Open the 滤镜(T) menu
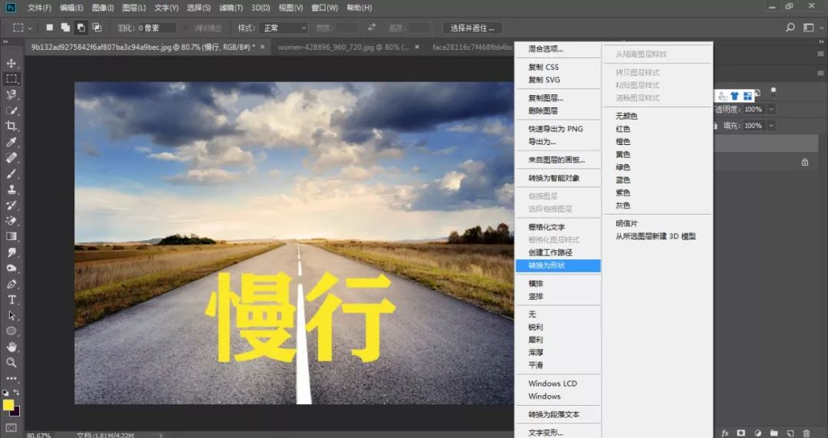828x438 pixels. tap(231, 8)
